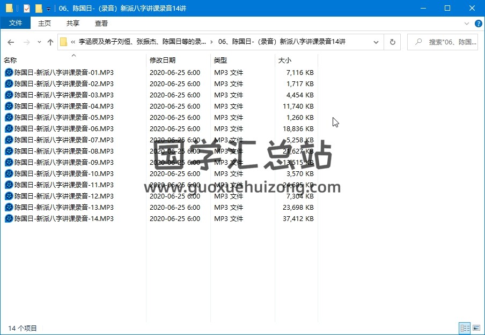Go up one folder level

click(50, 42)
